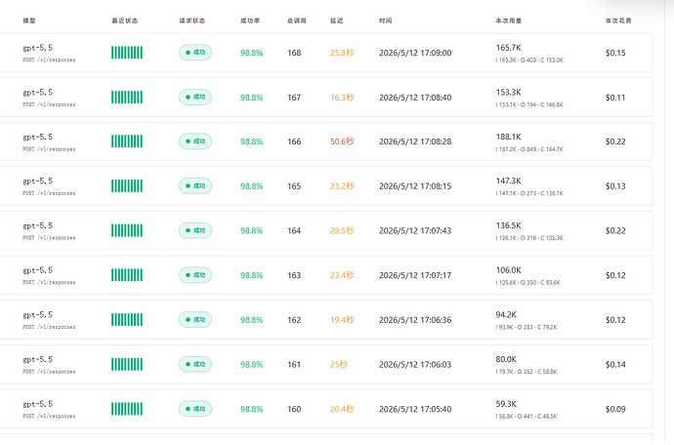Click the 136.5K usage value

click(x=509, y=225)
